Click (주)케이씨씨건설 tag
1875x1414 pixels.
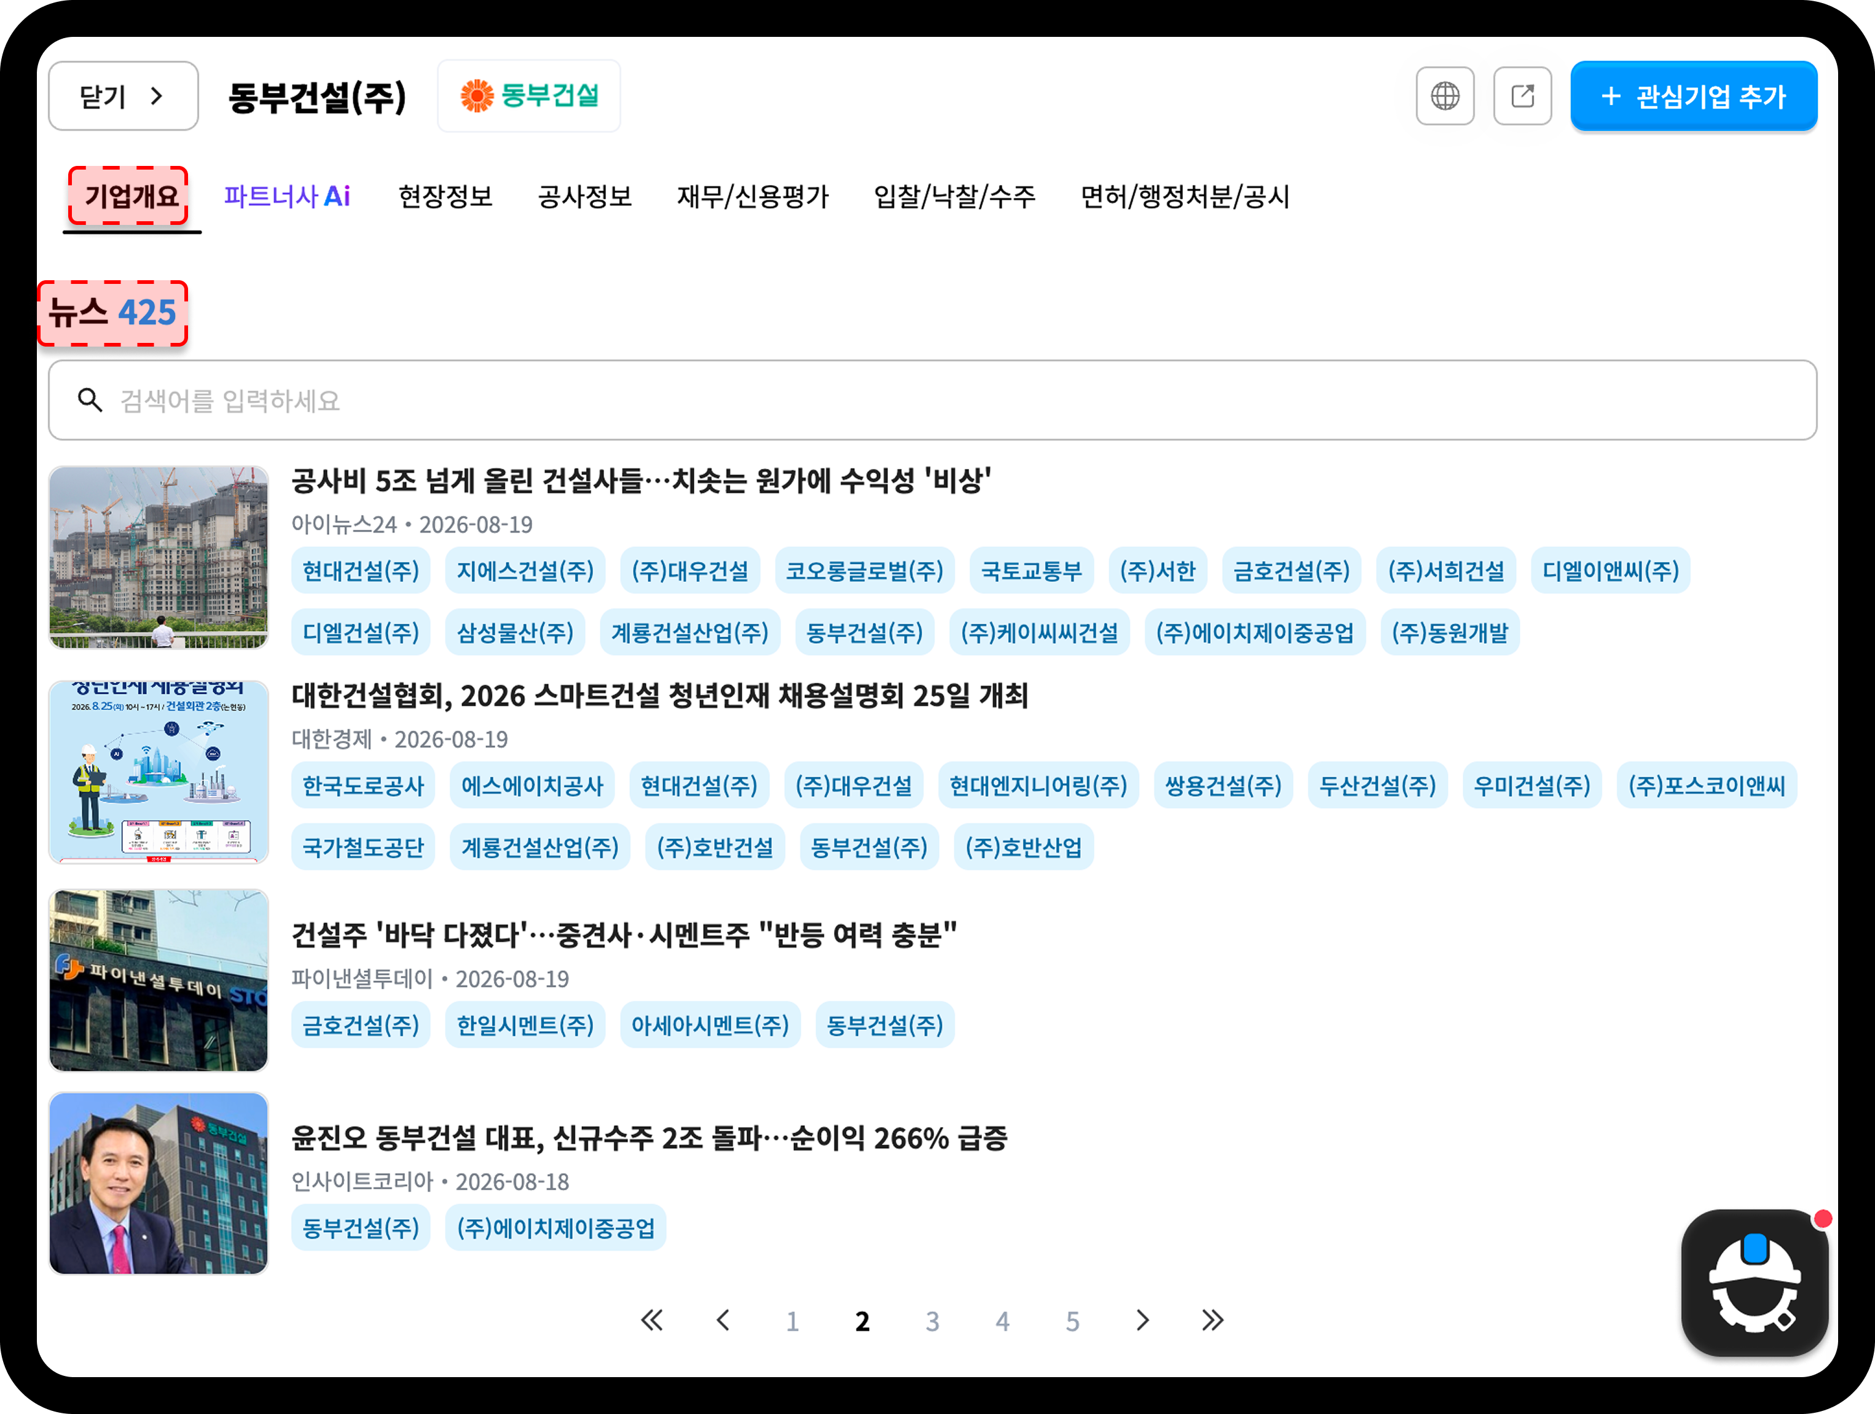point(1039,632)
